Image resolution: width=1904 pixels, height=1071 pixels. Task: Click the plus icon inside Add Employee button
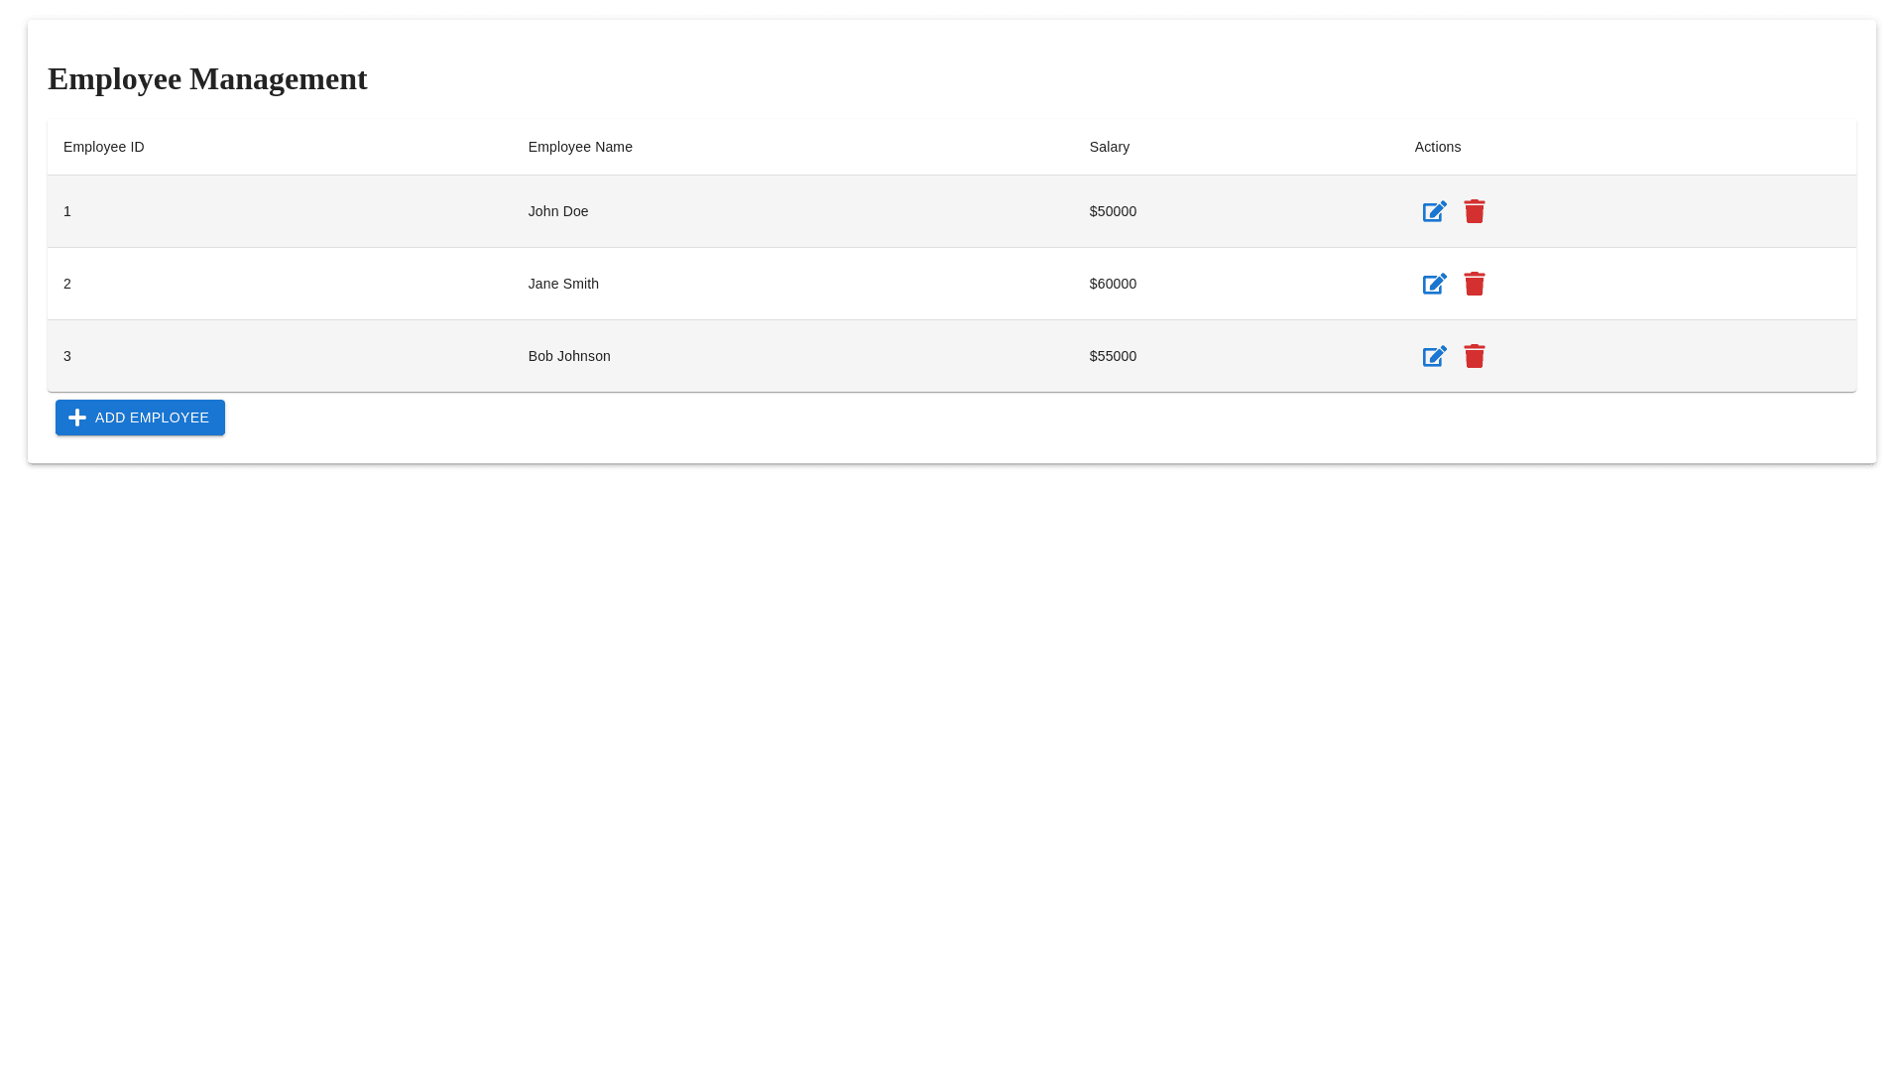pyautogui.click(x=77, y=417)
